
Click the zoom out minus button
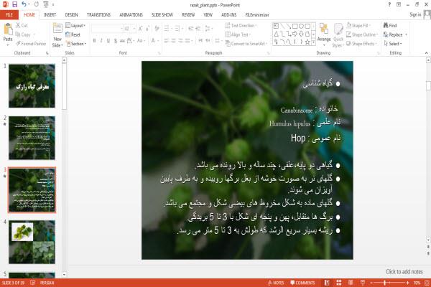point(371,283)
